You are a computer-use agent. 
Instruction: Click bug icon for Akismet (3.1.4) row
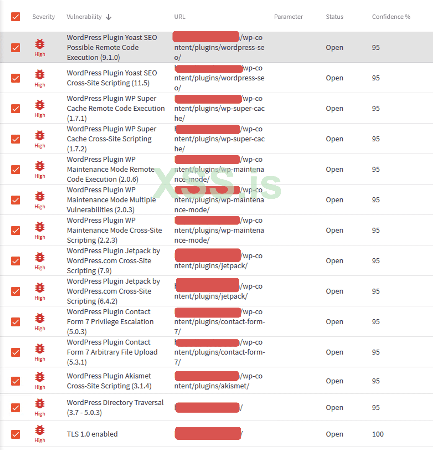tap(40, 377)
